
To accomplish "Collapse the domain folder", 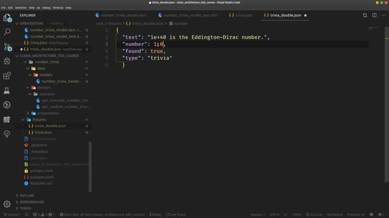I will (28, 88).
